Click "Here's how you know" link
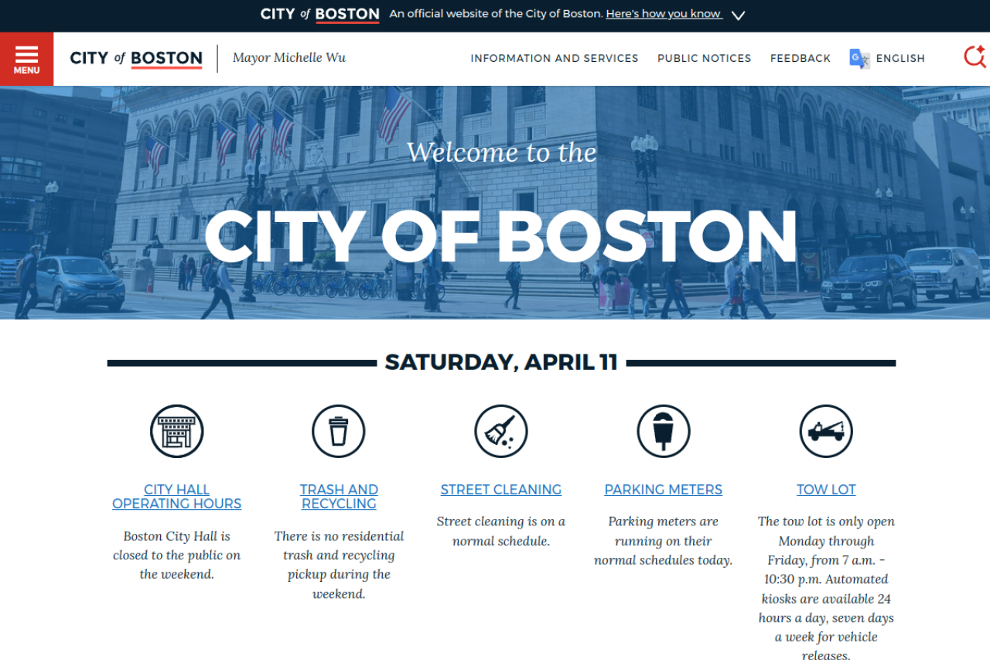 pos(664,14)
